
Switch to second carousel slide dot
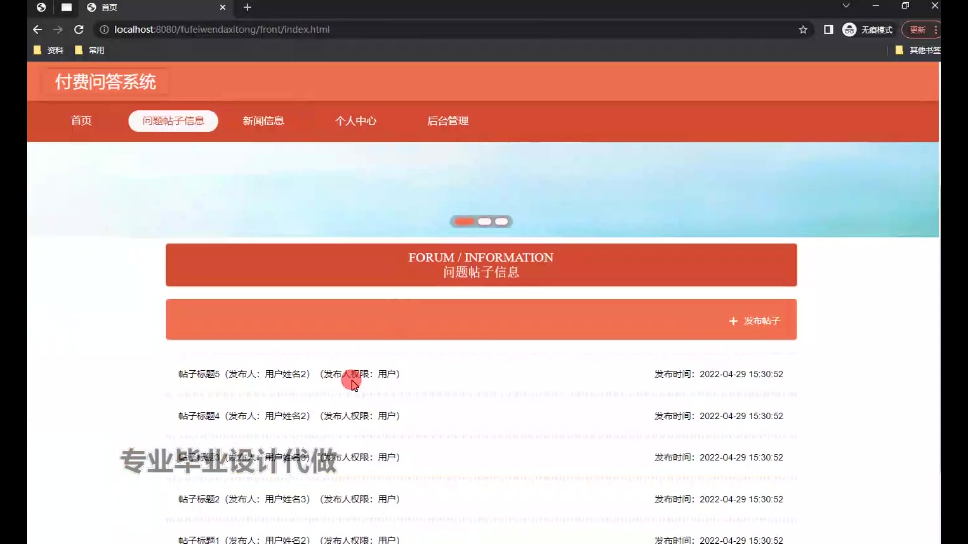tap(485, 222)
